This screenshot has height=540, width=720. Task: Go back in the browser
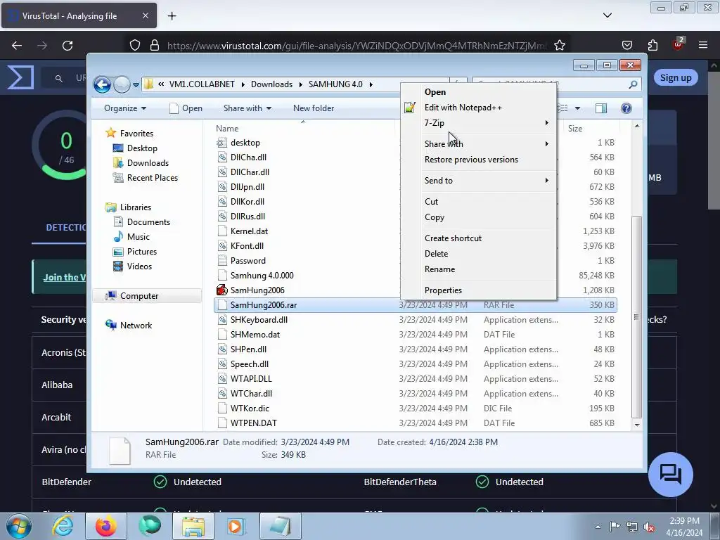17,46
